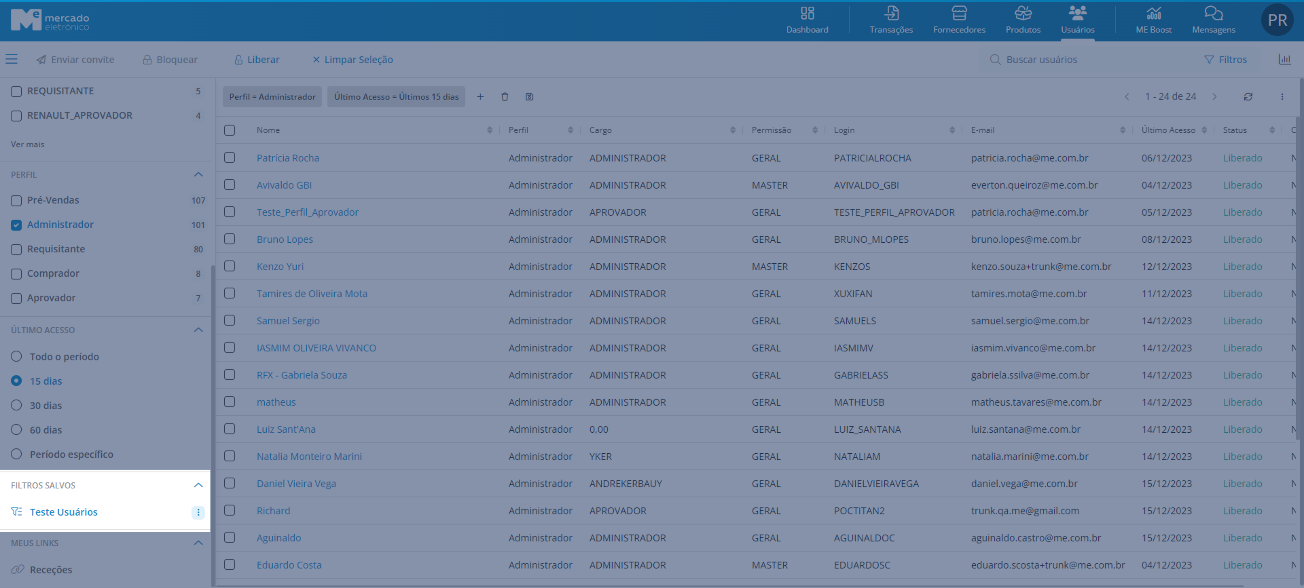Go to previous page arrow
This screenshot has height=588, width=1304.
coord(1126,96)
